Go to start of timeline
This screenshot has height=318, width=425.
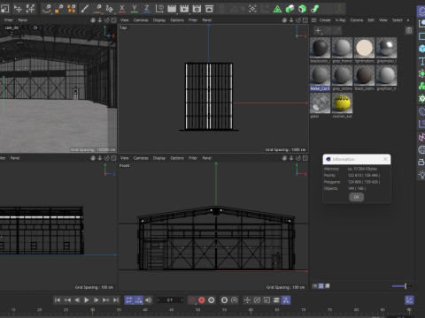click(x=58, y=300)
